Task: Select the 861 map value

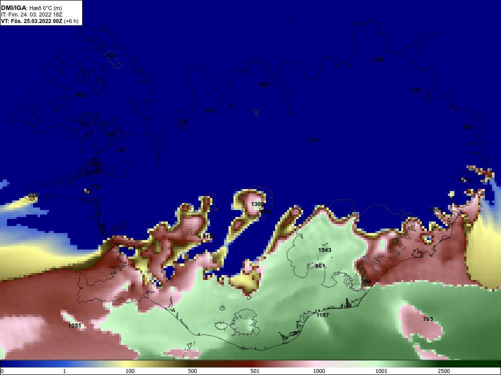Action: coord(320,266)
